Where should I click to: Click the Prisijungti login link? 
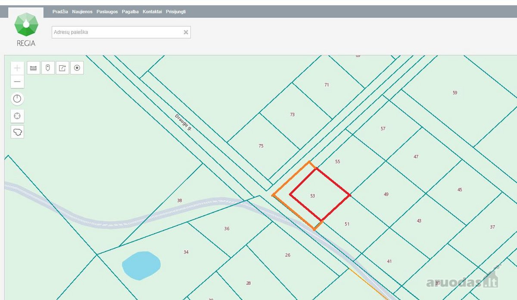pyautogui.click(x=176, y=12)
